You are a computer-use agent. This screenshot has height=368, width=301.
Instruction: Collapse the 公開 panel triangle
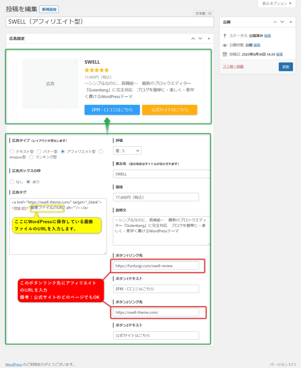[x=291, y=22]
